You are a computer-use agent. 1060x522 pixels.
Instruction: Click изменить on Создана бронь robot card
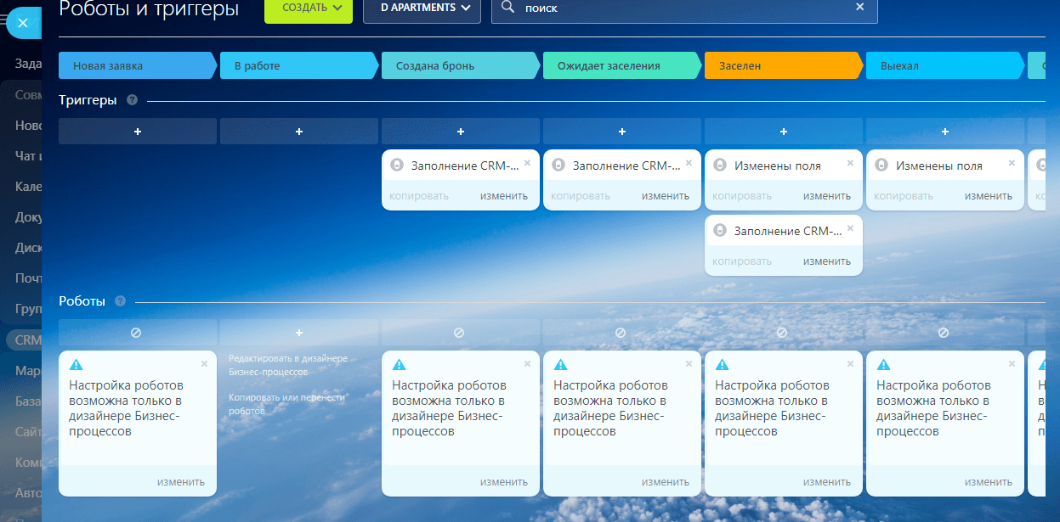pos(504,482)
